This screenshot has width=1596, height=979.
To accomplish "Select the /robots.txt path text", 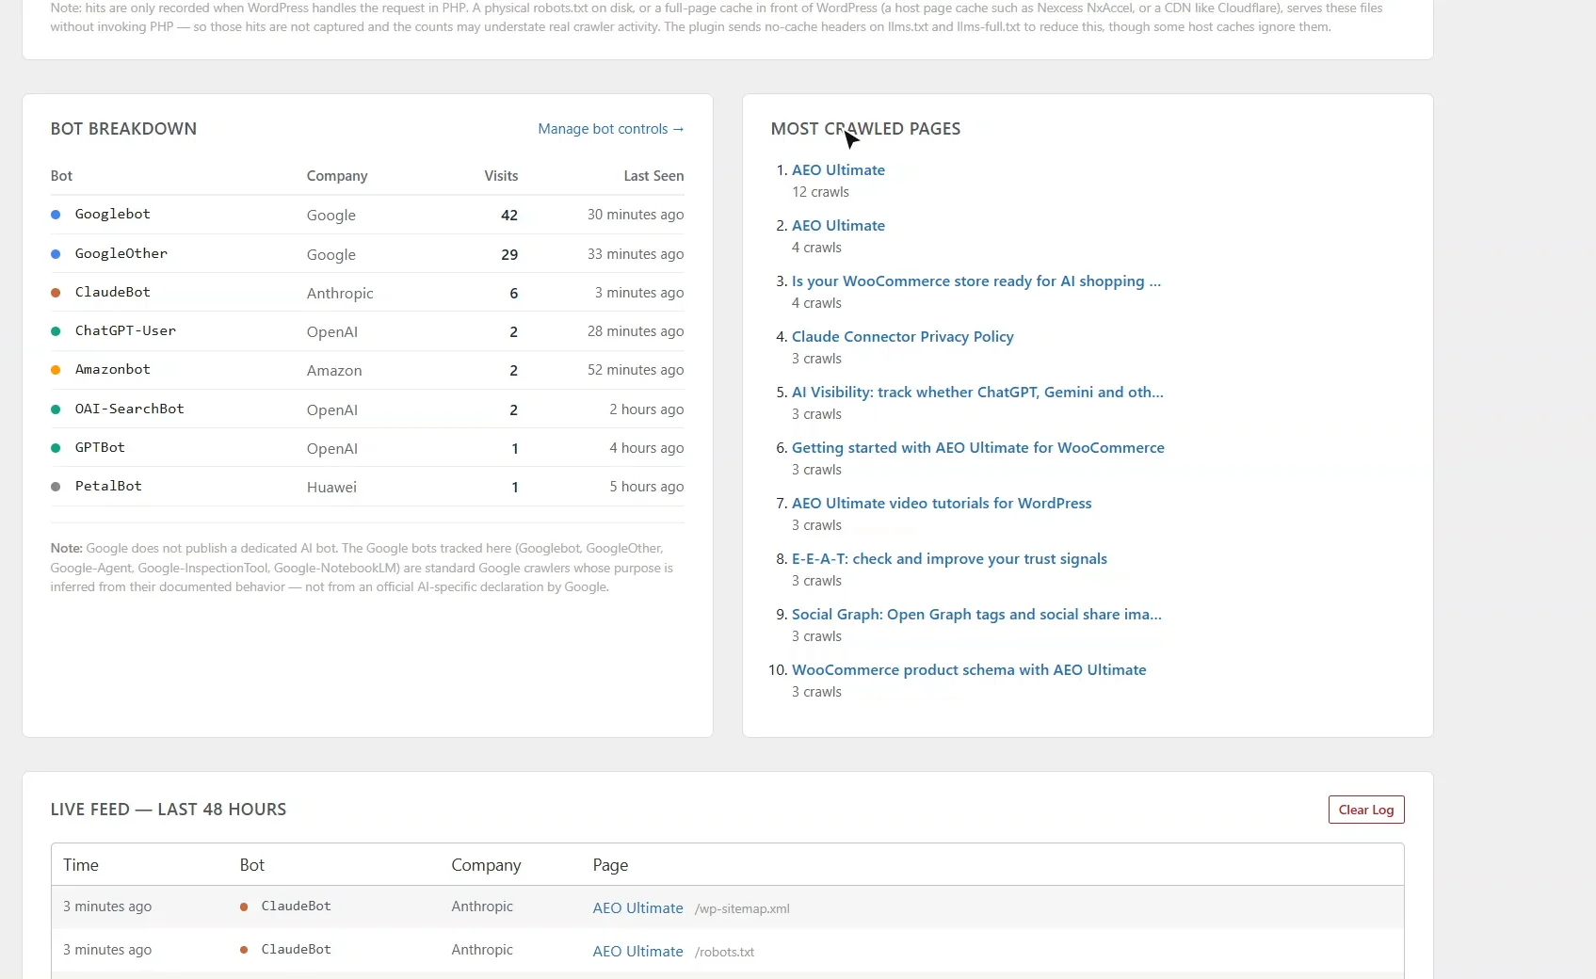I will point(724,953).
